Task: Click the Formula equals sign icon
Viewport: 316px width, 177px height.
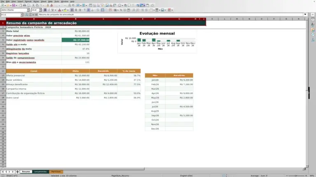Action: [36, 15]
